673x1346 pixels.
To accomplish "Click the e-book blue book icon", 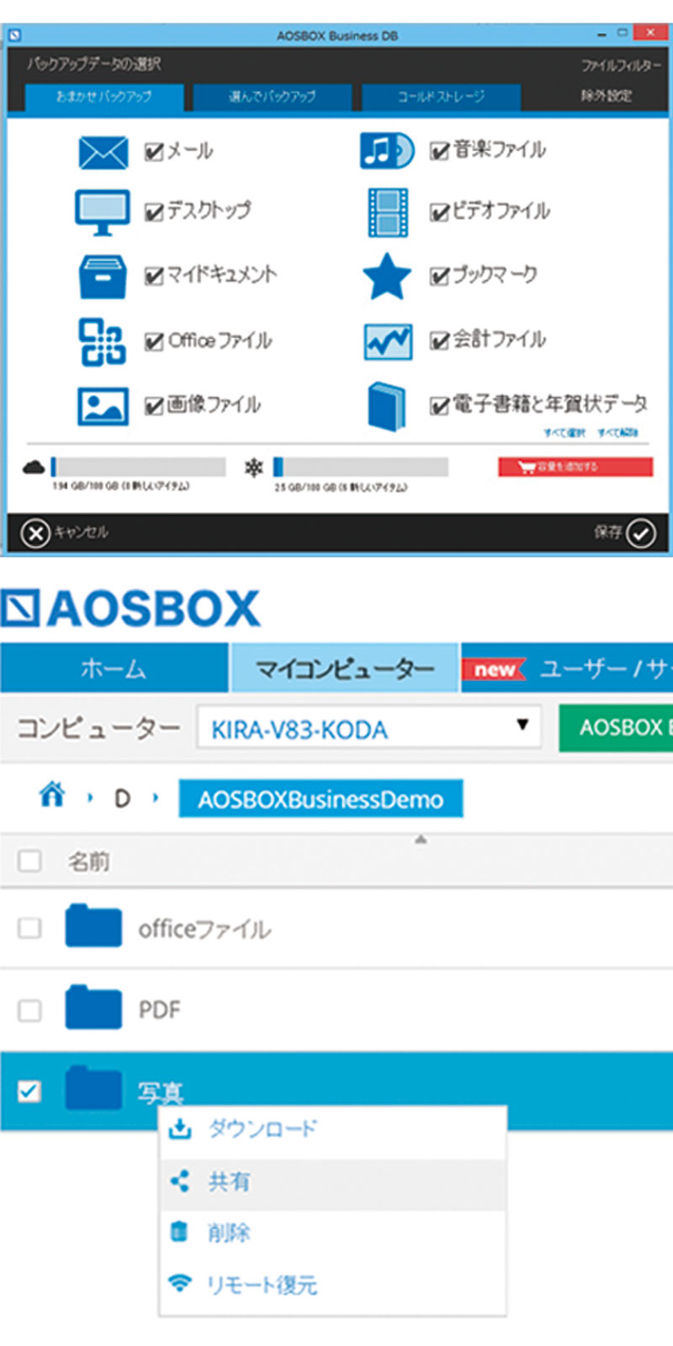I will coord(387,406).
